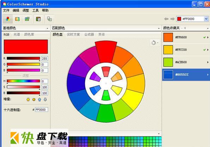Click the lighten sun increment icon
The image size is (210, 147).
(x=28, y=100)
